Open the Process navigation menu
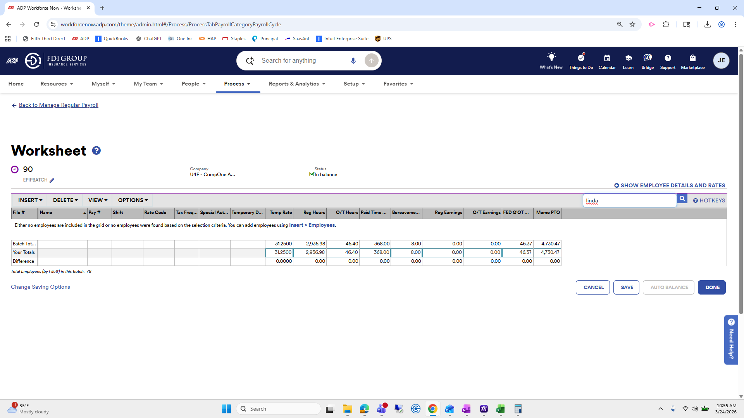744x418 pixels. (x=237, y=84)
